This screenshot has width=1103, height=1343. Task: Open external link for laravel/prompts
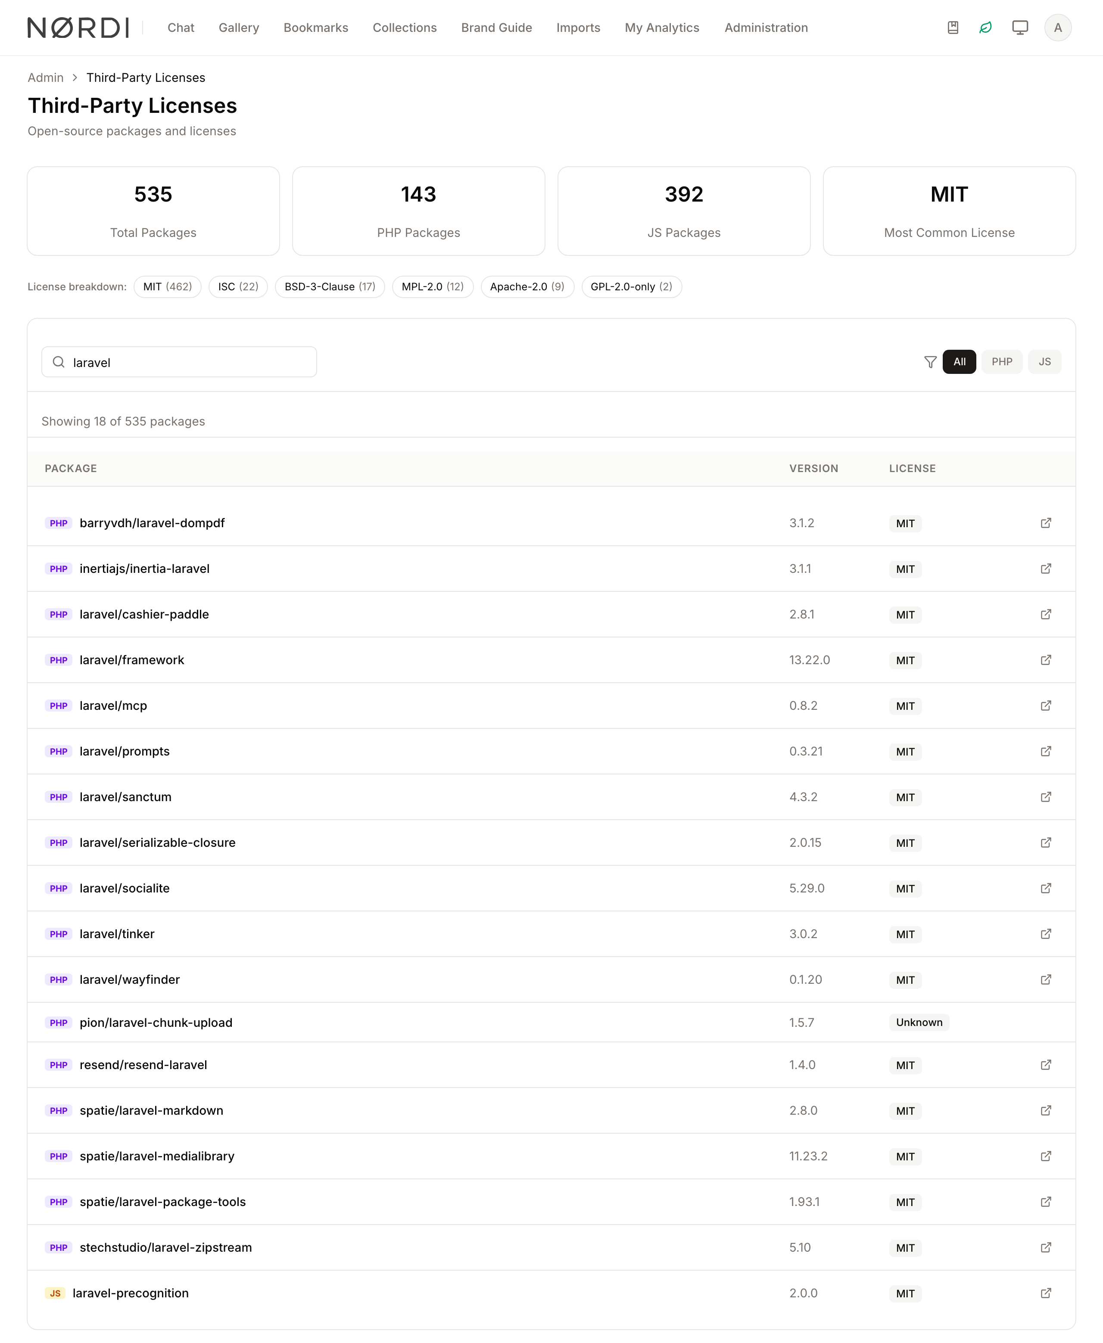(1046, 751)
